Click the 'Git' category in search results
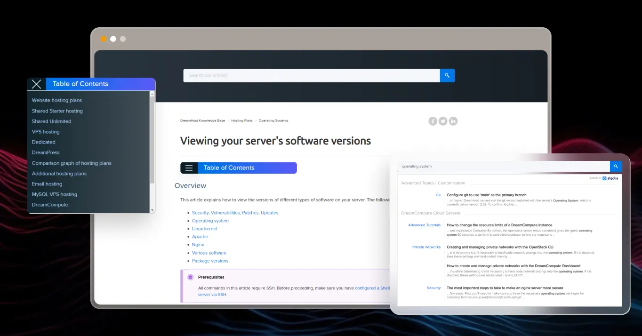Screen dimensions: 642x336 [x=438, y=195]
